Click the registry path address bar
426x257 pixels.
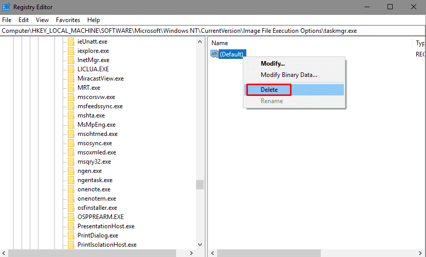pyautogui.click(x=212, y=31)
